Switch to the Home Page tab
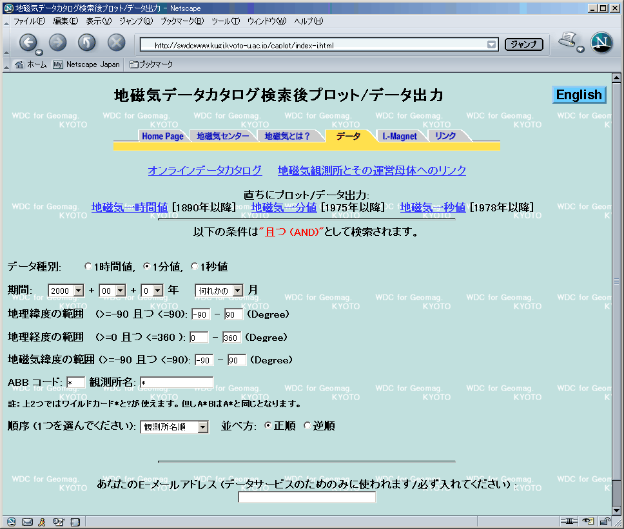 pos(162,136)
